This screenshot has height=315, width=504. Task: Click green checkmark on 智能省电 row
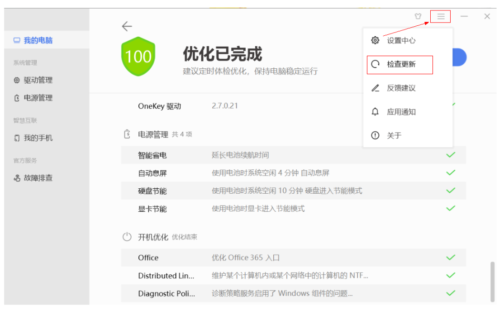pyautogui.click(x=451, y=155)
